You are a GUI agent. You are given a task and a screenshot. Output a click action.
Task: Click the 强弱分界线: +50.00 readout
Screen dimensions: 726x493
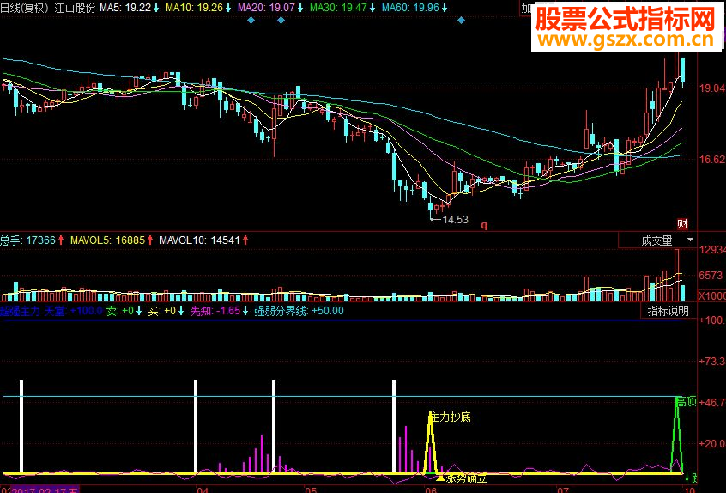(x=299, y=310)
